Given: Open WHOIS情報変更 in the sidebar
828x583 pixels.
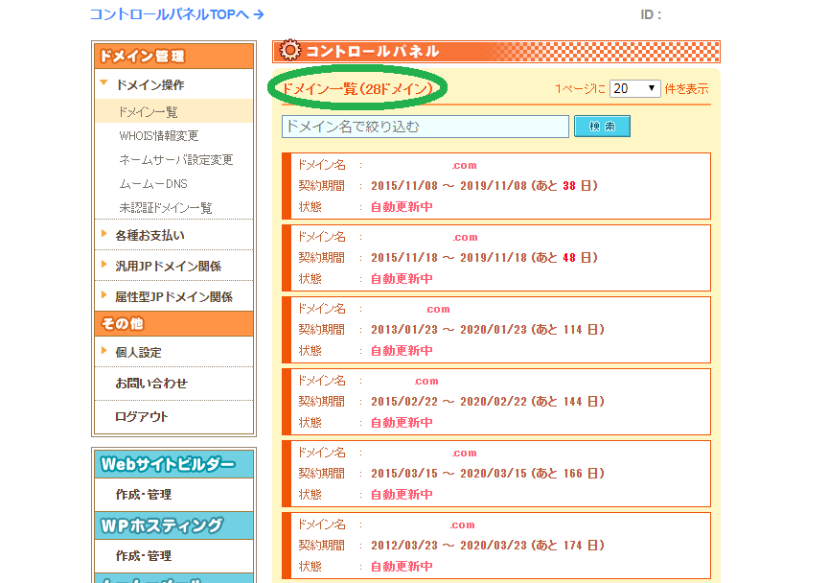Looking at the screenshot, I should (x=159, y=136).
